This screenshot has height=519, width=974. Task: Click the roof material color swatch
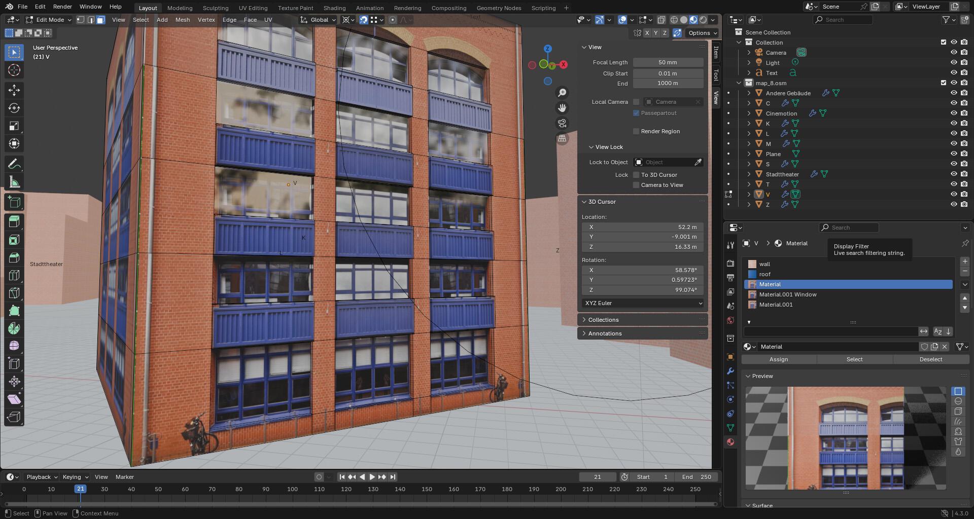click(x=752, y=274)
